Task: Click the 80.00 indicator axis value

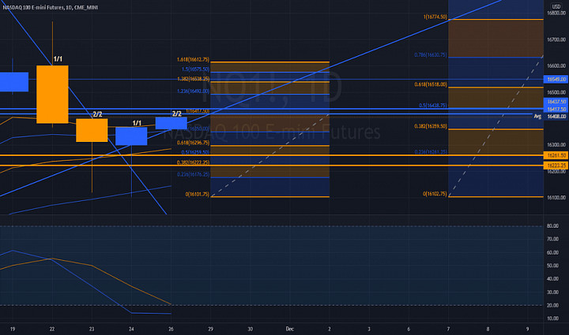Action: click(552, 226)
